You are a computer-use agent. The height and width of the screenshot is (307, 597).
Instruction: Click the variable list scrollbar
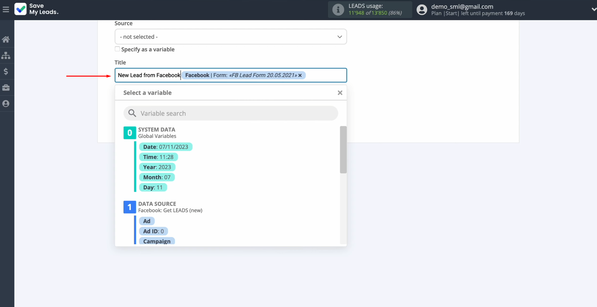point(343,150)
